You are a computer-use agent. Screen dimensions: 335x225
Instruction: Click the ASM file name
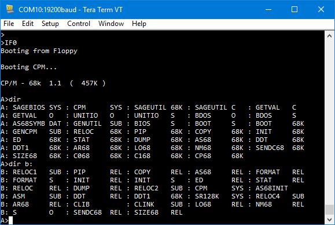(19, 196)
